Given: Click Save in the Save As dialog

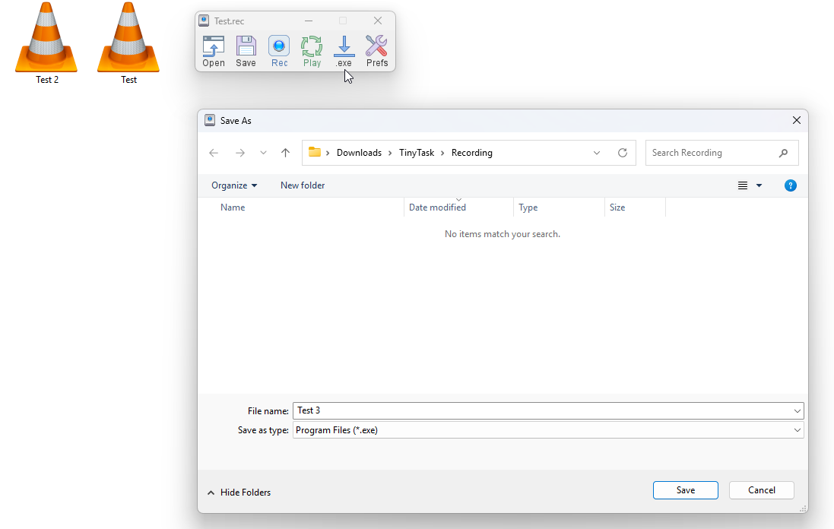Looking at the screenshot, I should (x=686, y=490).
